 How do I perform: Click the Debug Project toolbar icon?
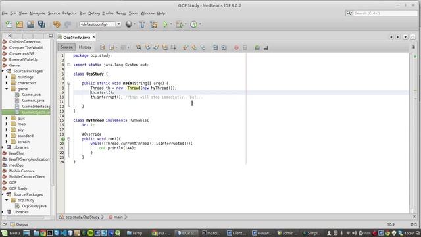point(179,24)
